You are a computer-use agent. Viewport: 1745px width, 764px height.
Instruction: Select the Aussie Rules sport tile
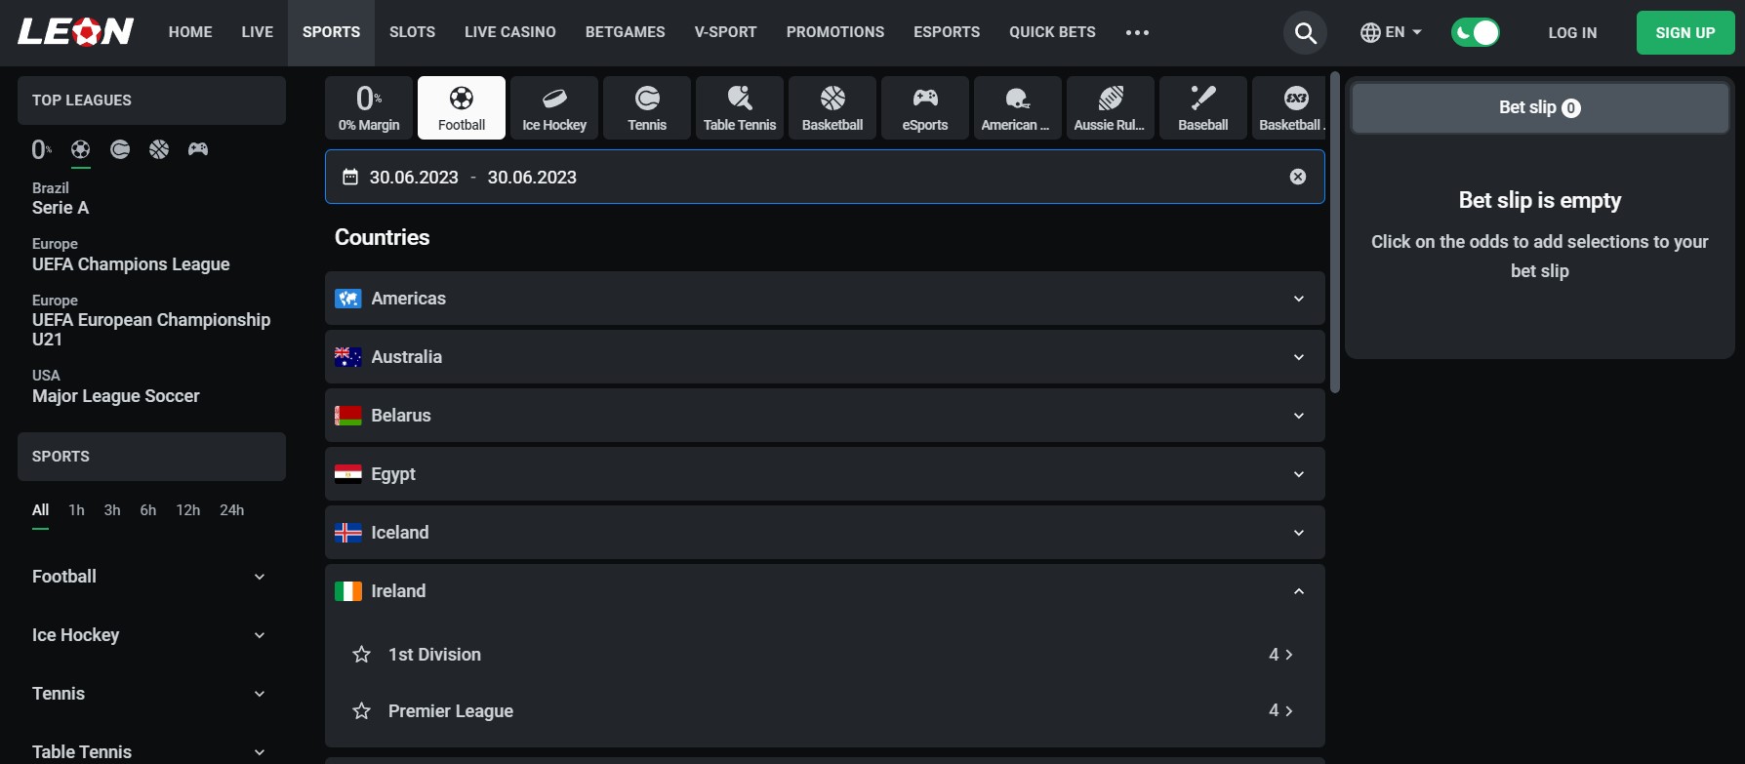(x=1111, y=107)
